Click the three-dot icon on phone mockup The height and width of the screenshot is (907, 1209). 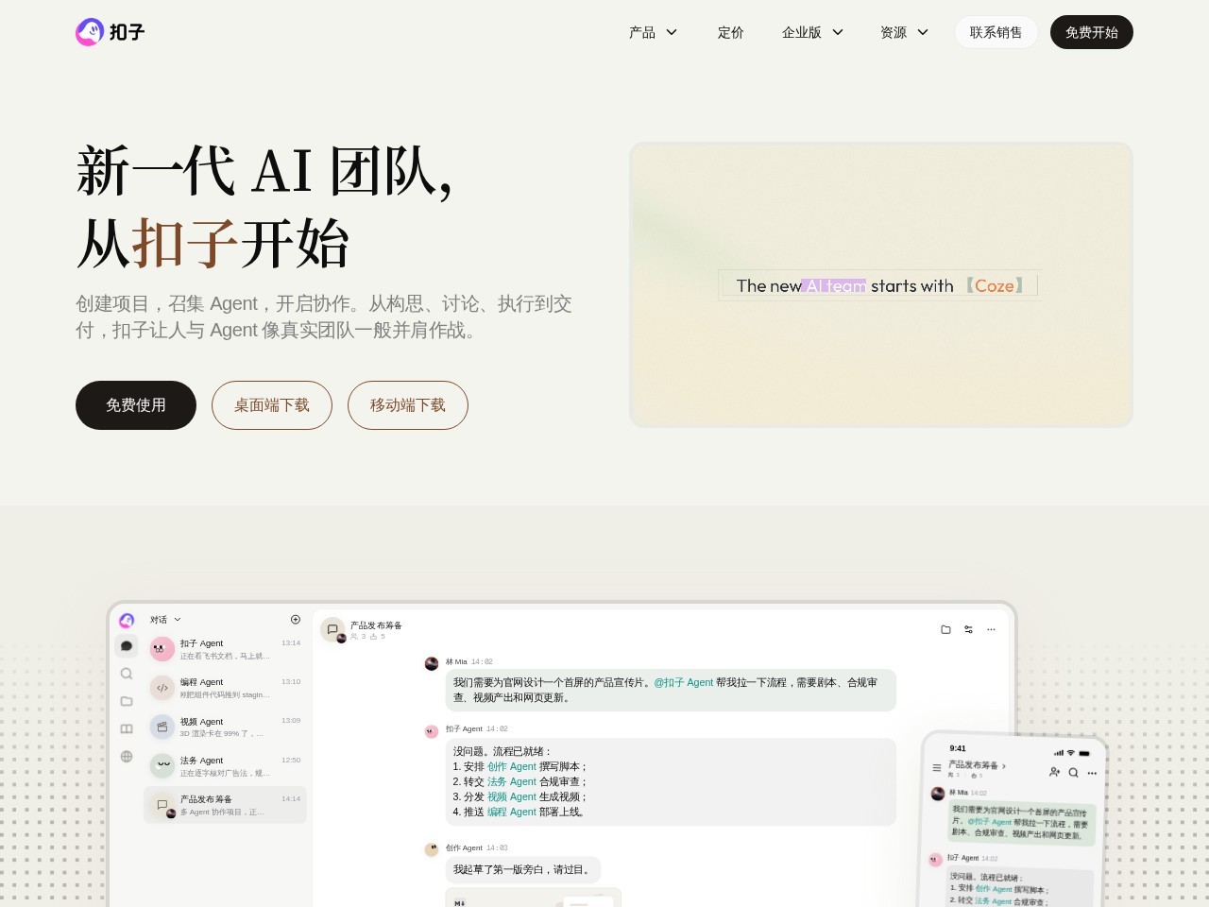(x=1092, y=774)
